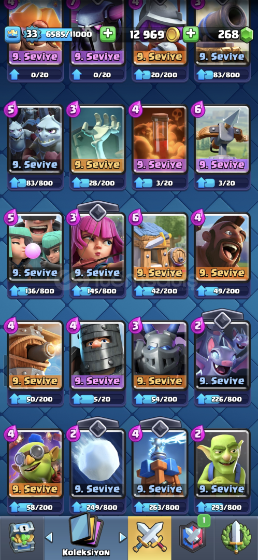Tap the experience bar 6585/11000
258x560 pixels.
[68, 34]
